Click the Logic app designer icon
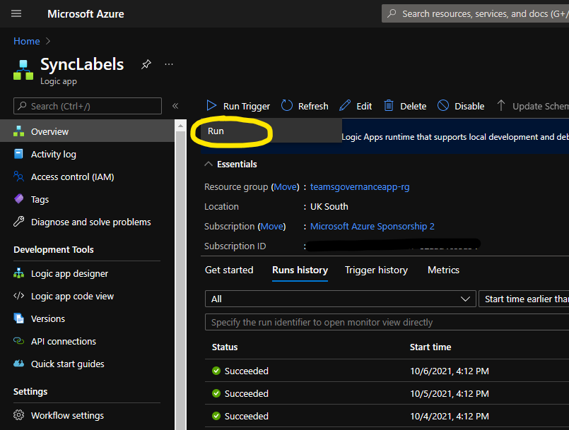The image size is (569, 430). (x=18, y=273)
